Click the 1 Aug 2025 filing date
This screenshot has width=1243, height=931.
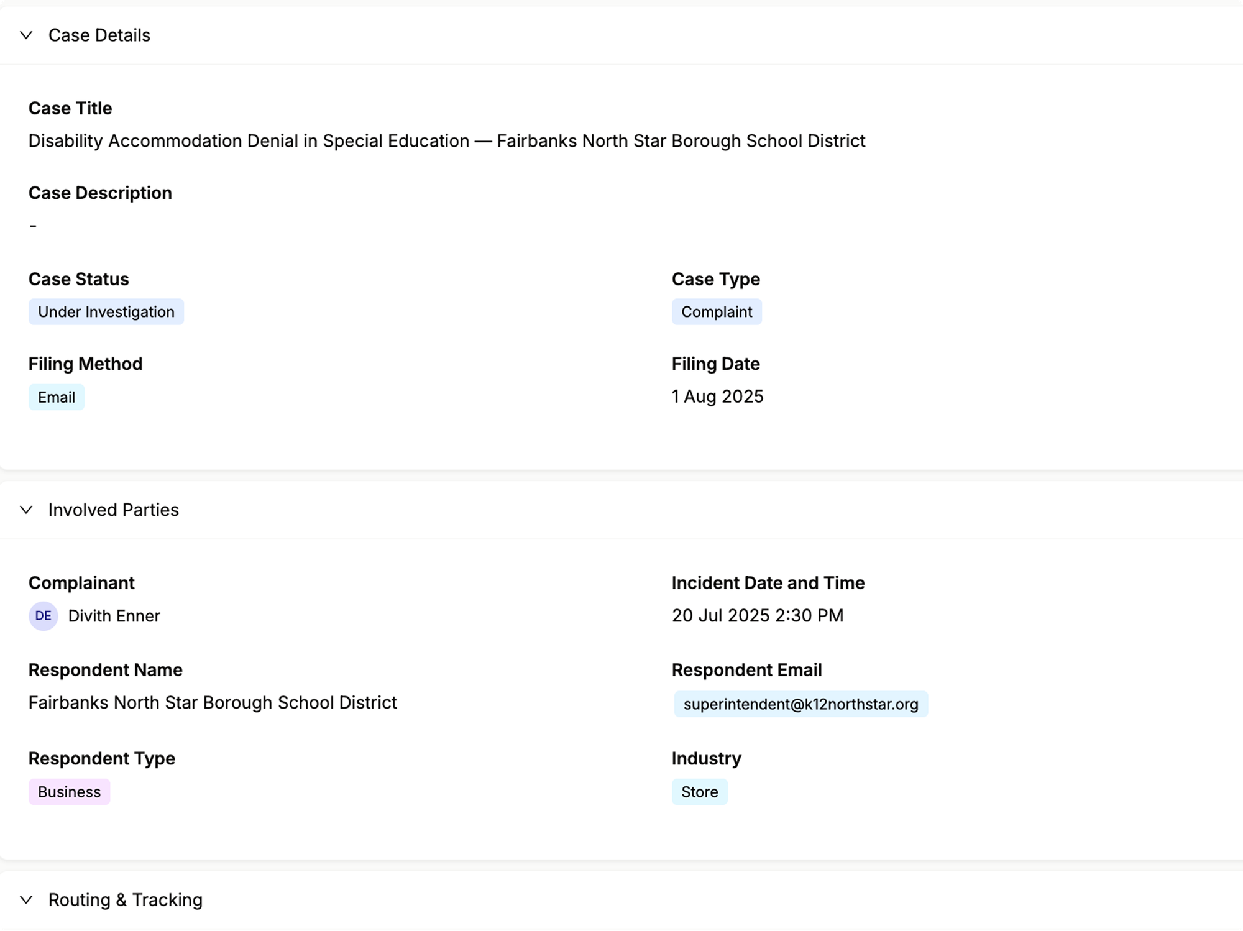coord(717,397)
